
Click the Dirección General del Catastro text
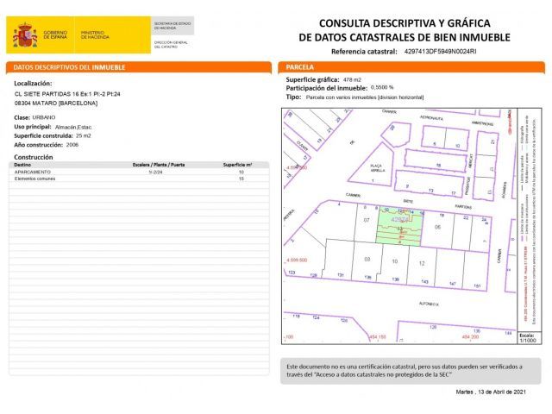pyautogui.click(x=171, y=44)
